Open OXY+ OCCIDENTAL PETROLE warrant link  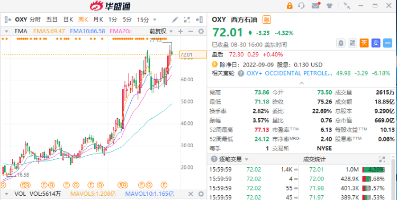290,73
